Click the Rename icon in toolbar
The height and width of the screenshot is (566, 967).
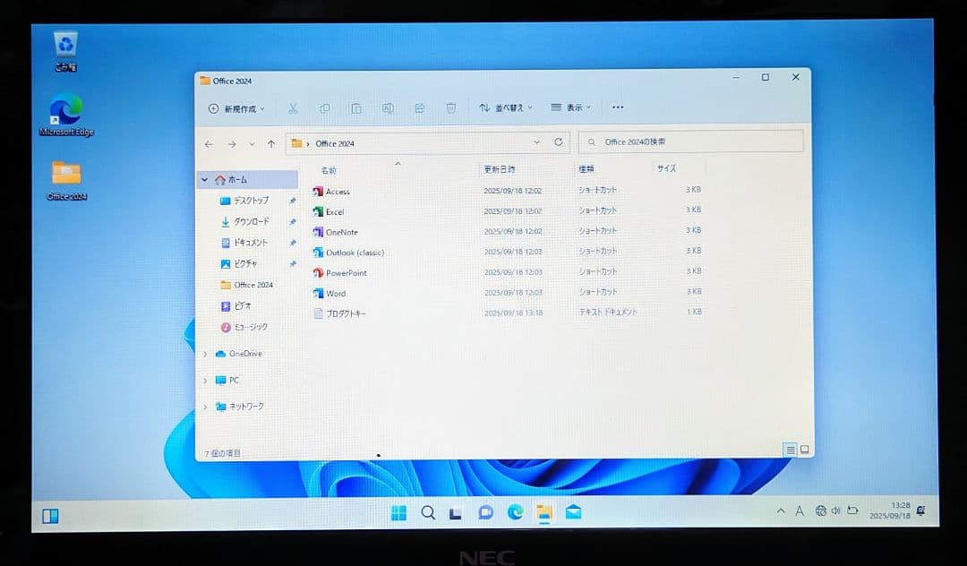pos(388,108)
